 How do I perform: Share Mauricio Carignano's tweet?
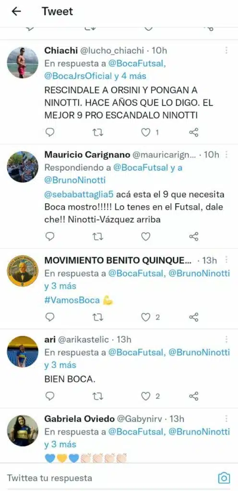[194, 237]
